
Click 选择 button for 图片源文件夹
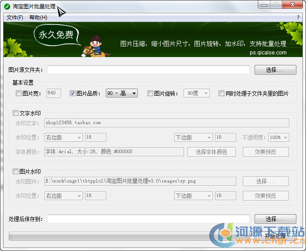275,70
